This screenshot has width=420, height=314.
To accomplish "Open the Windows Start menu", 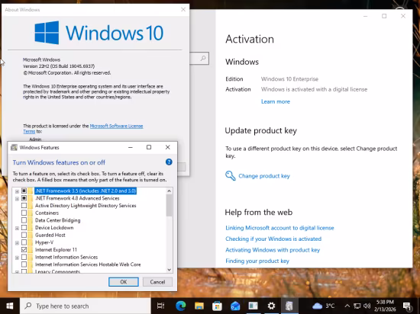I will click(10, 306).
